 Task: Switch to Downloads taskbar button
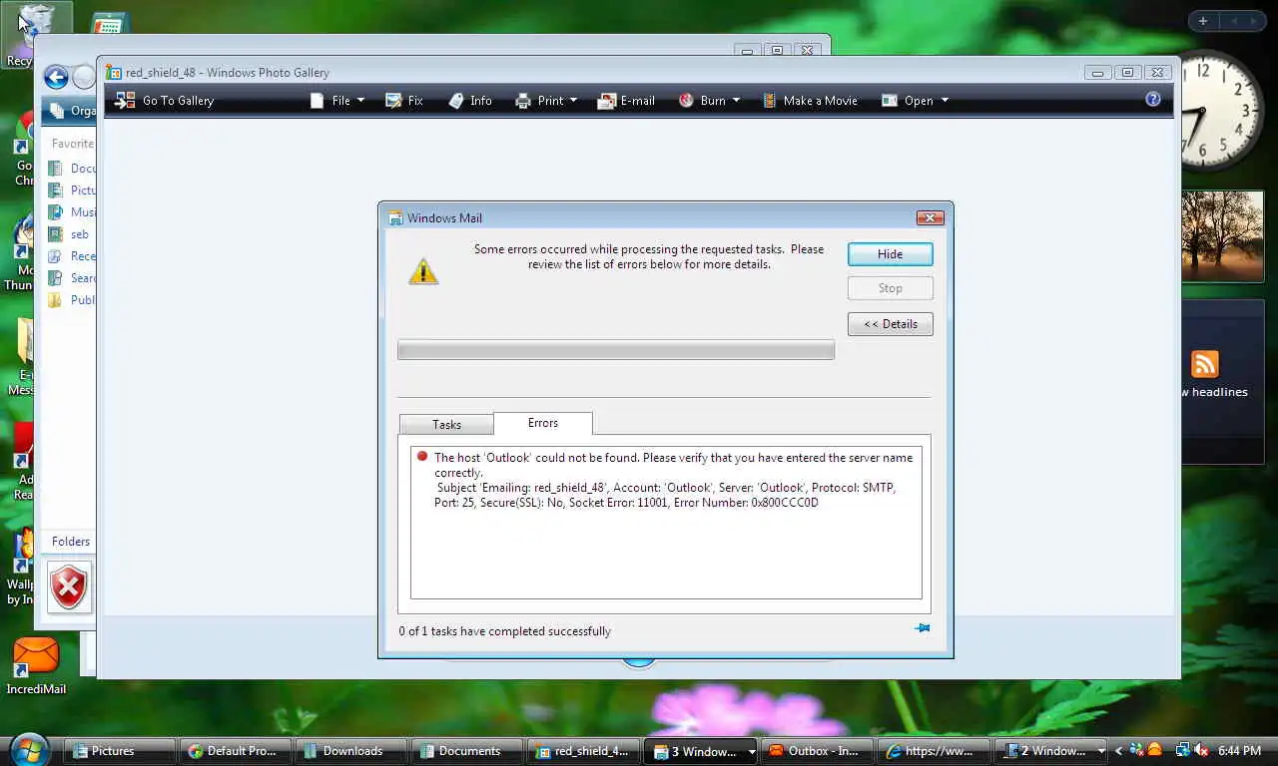[x=352, y=751]
